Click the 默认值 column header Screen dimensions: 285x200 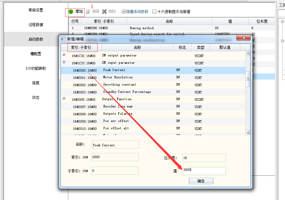(x=225, y=48)
